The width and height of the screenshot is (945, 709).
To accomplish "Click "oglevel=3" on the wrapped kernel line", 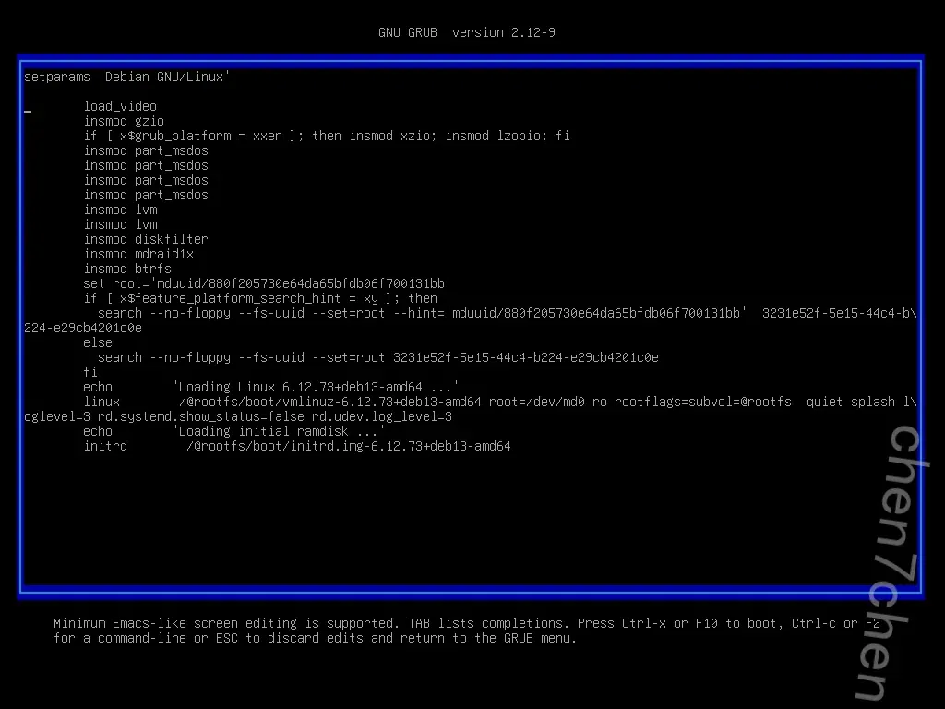I will point(57,416).
